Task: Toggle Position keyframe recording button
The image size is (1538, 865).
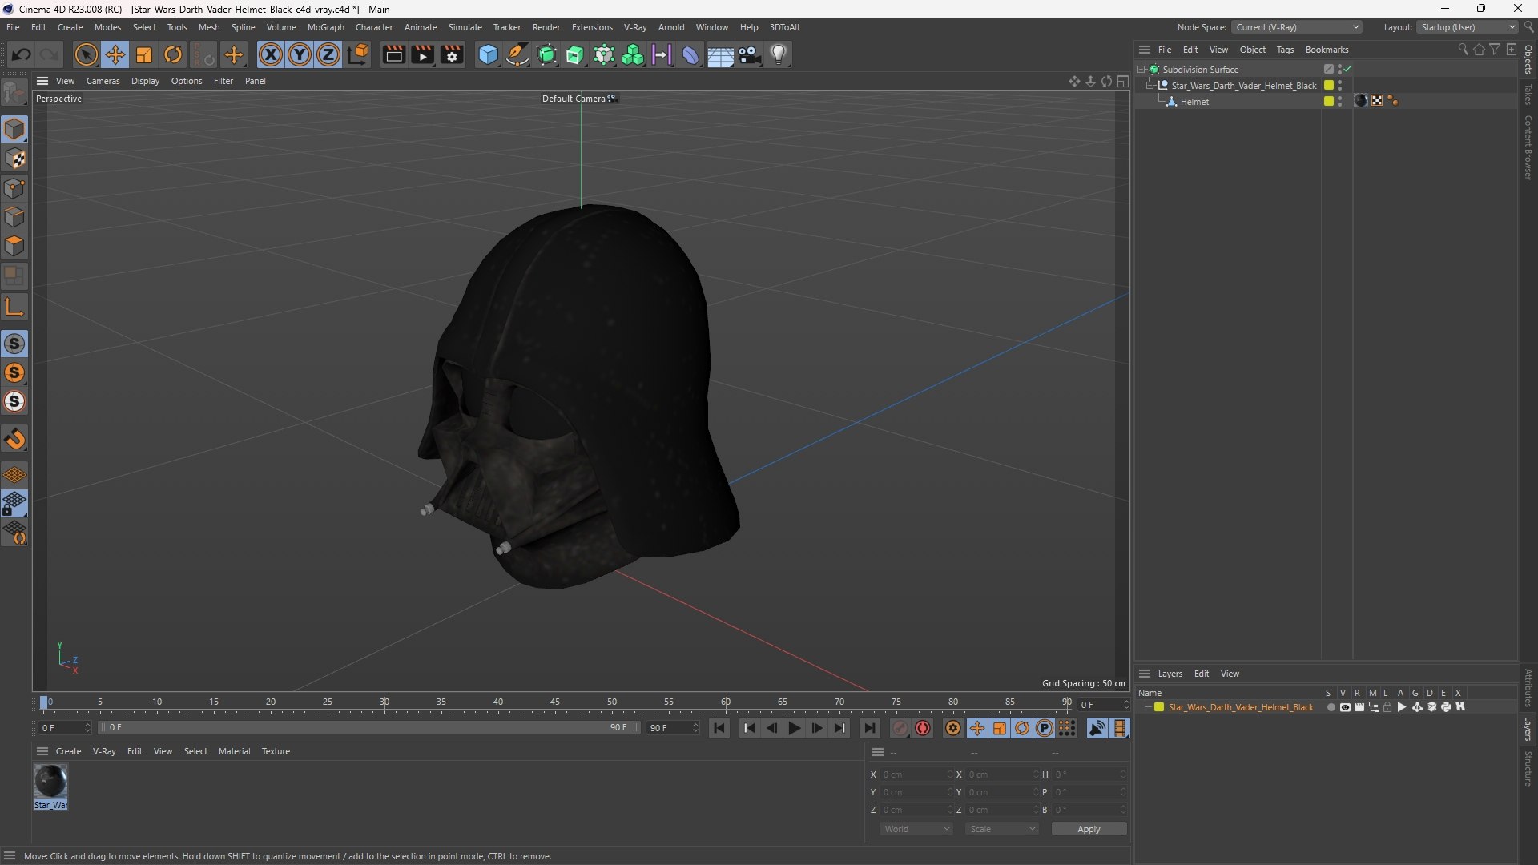Action: [977, 728]
